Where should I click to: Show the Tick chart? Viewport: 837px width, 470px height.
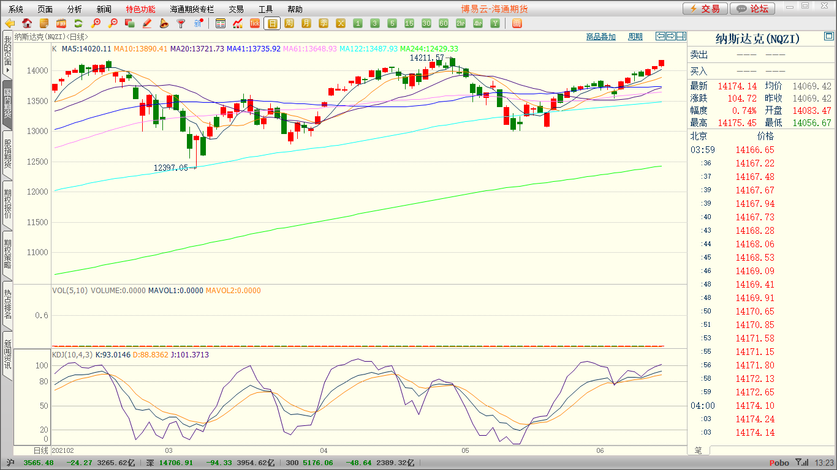tap(255, 24)
